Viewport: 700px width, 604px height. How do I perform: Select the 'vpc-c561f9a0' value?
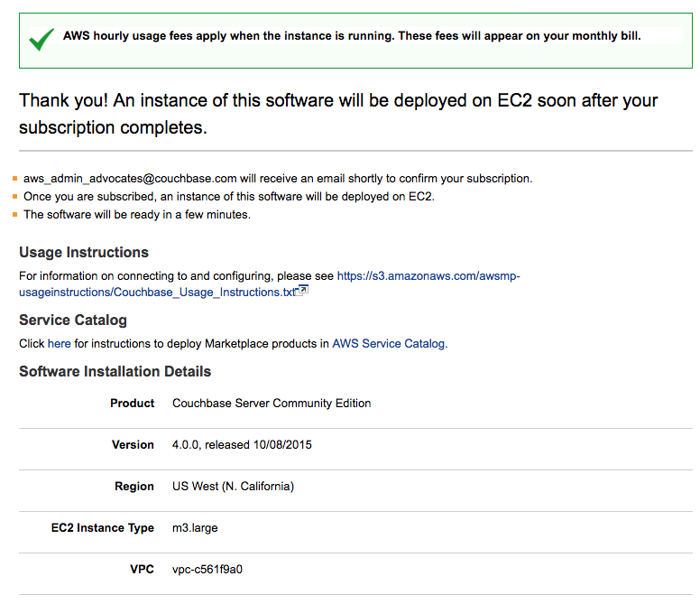(207, 570)
